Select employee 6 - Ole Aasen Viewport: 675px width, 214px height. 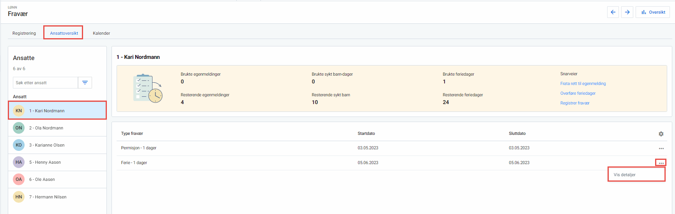[x=57, y=179]
